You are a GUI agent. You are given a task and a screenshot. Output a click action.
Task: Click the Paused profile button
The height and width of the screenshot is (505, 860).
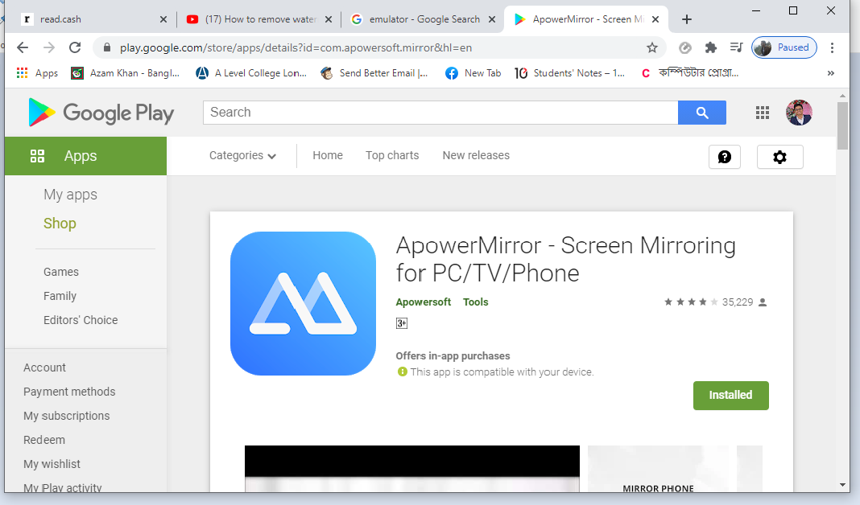tap(784, 47)
